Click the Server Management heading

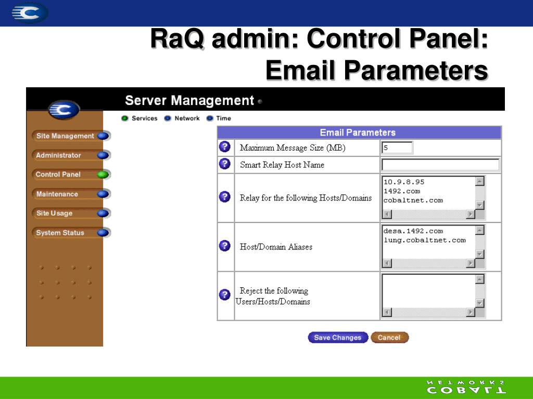click(189, 100)
